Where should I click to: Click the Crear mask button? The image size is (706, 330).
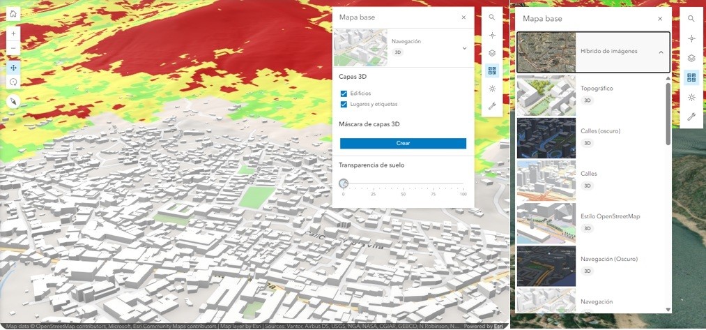tap(403, 143)
